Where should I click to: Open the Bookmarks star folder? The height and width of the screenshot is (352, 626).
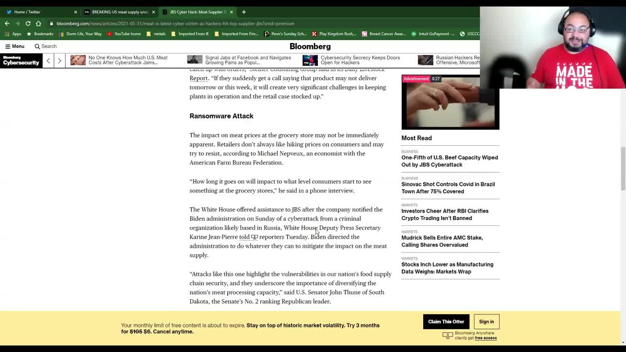tap(40, 34)
